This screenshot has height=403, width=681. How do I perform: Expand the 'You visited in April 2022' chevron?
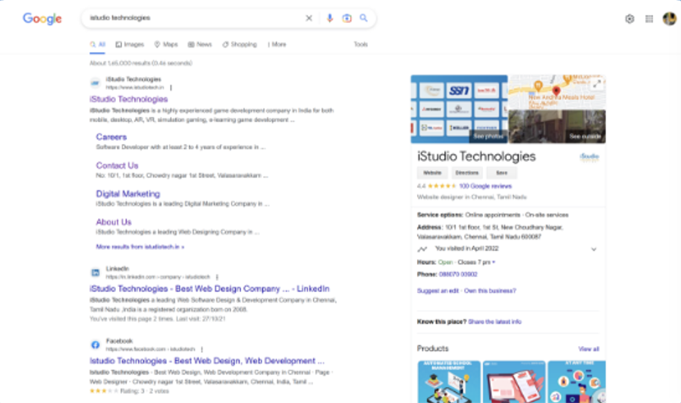click(x=594, y=249)
